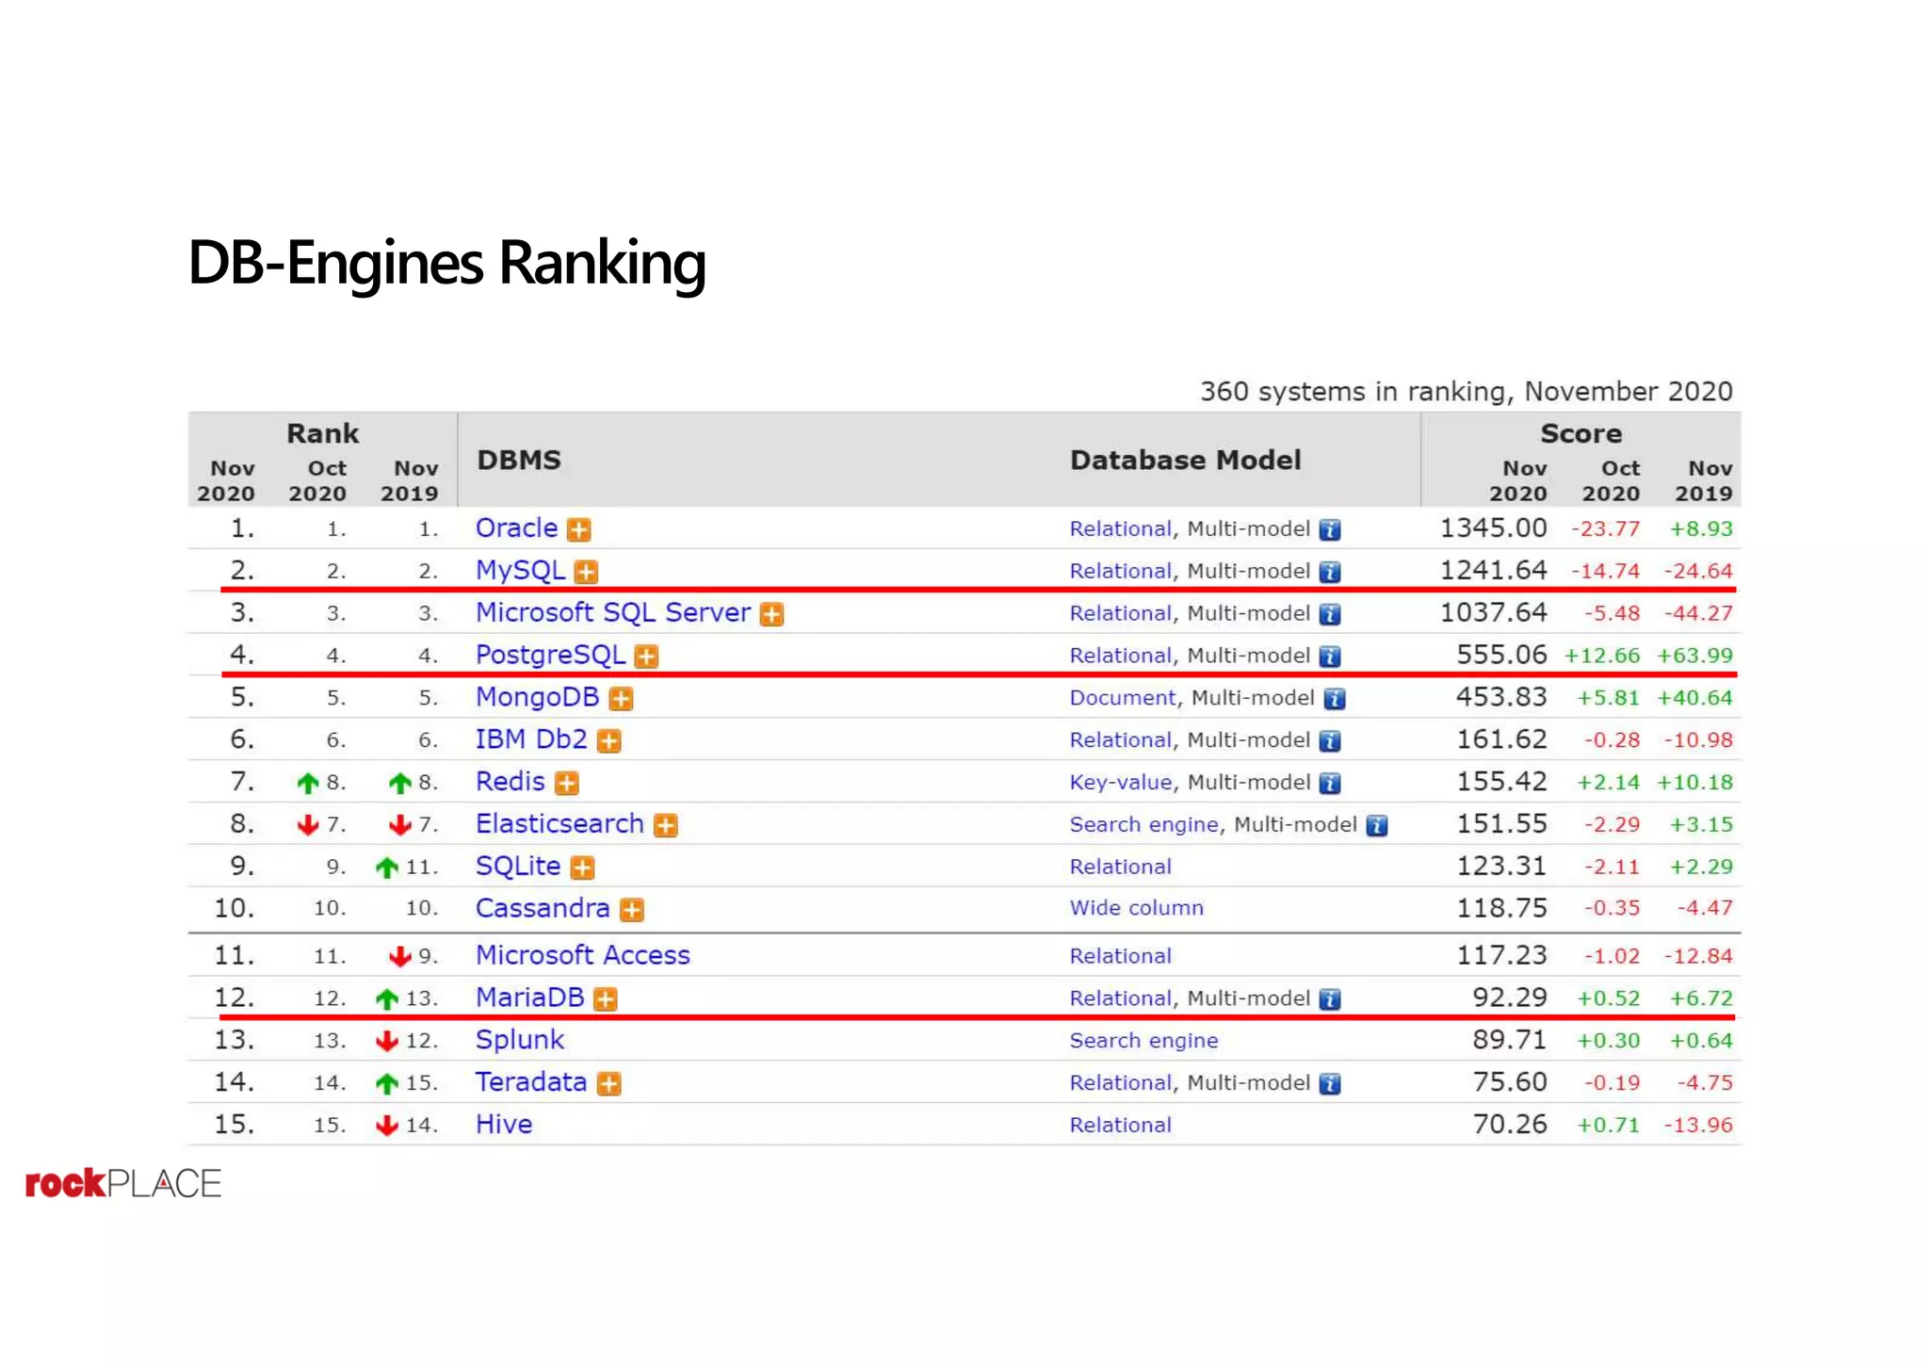Expand details icon beside Microsoft SQL Server
Viewport: 1929px width, 1363px height.
[x=771, y=614]
